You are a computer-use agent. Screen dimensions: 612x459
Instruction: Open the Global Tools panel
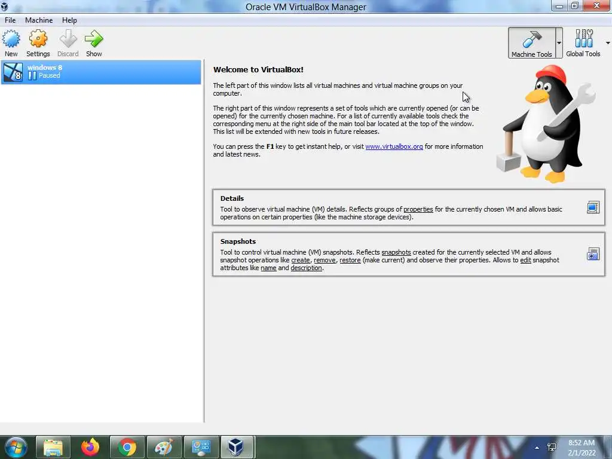tap(583, 43)
